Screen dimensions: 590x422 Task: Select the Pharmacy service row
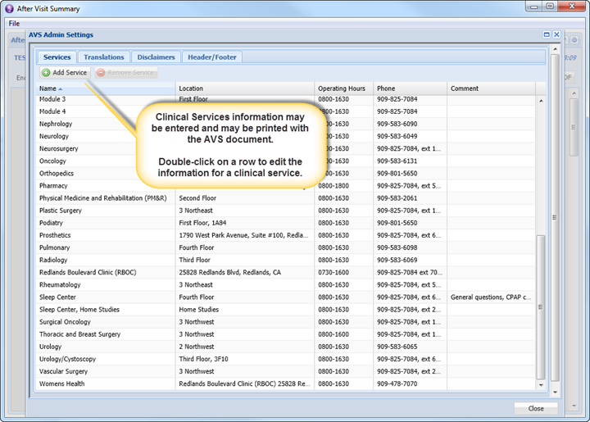pos(286,186)
